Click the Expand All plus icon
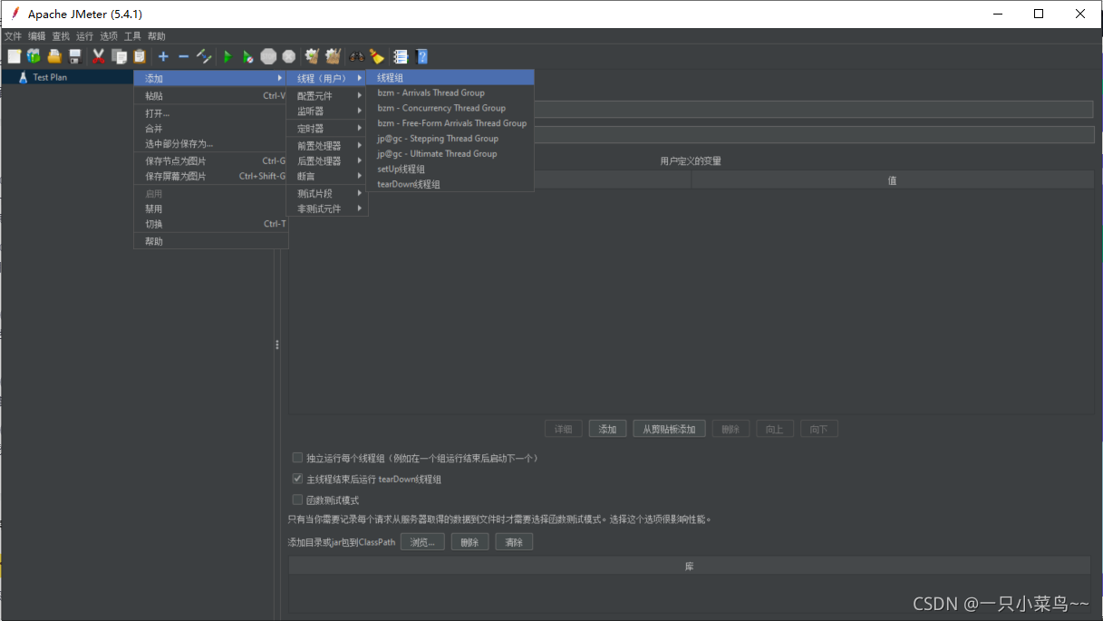The image size is (1103, 621). [163, 56]
